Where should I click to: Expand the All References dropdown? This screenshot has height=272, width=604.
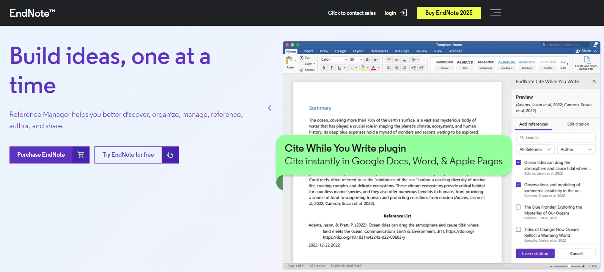pyautogui.click(x=535, y=149)
